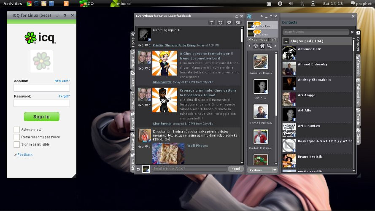Select contact Adamec Petr
The image size is (375, 211).
click(317, 53)
